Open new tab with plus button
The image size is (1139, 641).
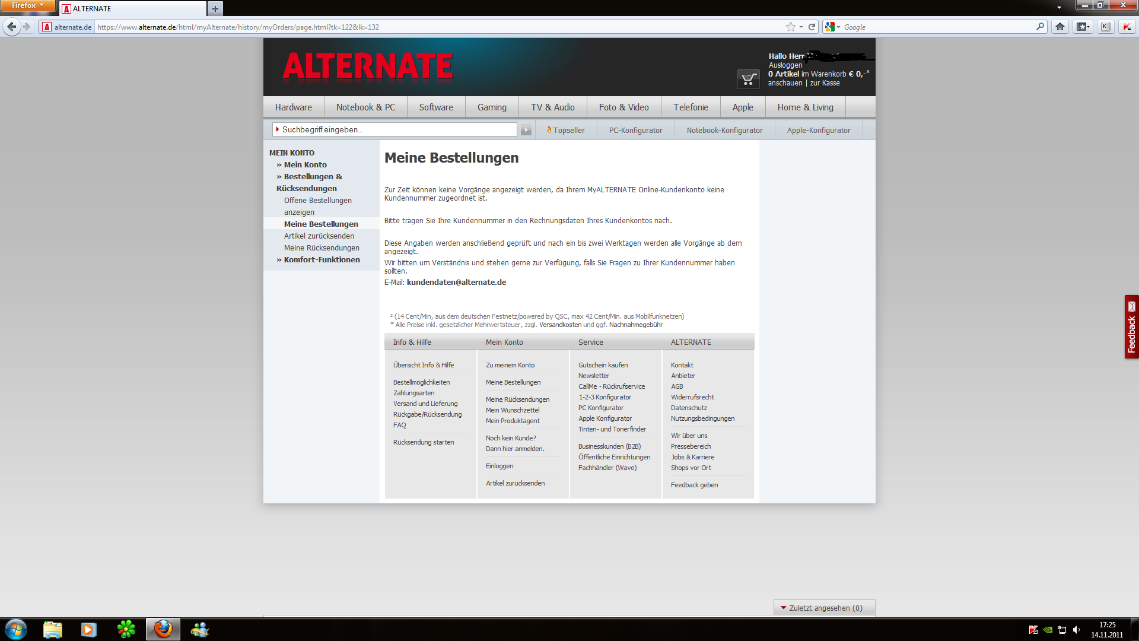215,9
